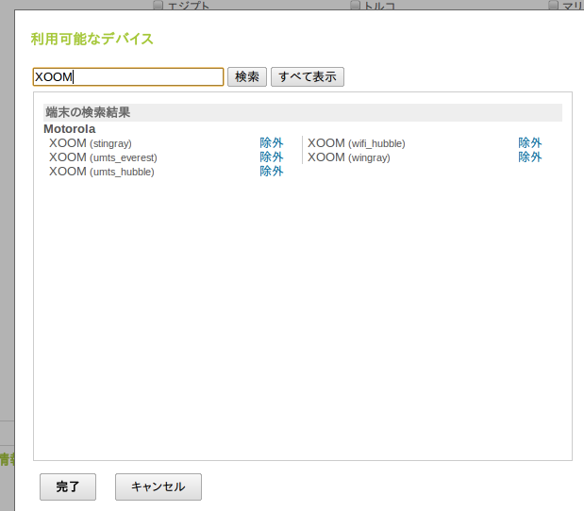The width and height of the screenshot is (584, 511).
Task: Click the 利用可能なデバイス dialog title
Action: [92, 39]
